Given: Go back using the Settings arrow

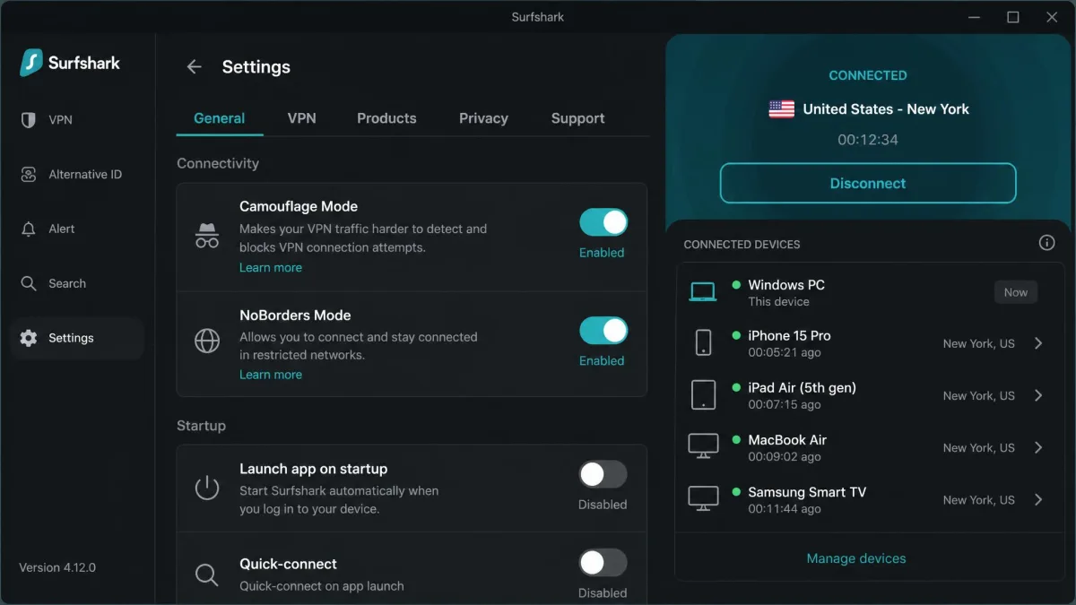Looking at the screenshot, I should click(194, 67).
